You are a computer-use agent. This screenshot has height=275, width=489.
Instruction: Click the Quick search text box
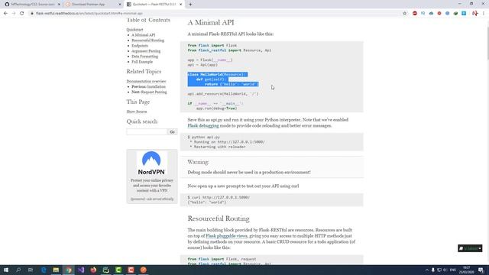click(147, 132)
